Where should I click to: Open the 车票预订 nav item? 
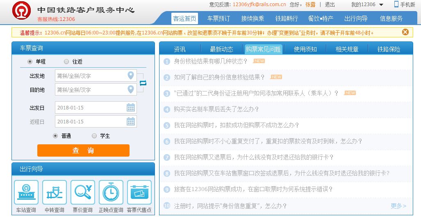218,18
